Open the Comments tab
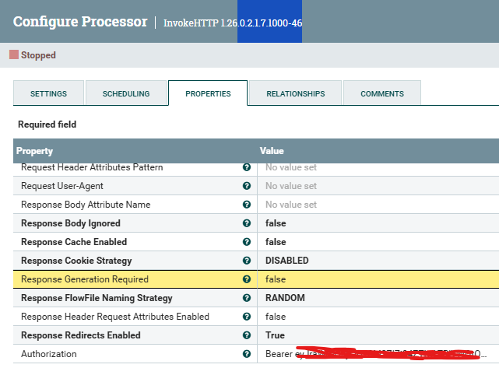 click(382, 93)
